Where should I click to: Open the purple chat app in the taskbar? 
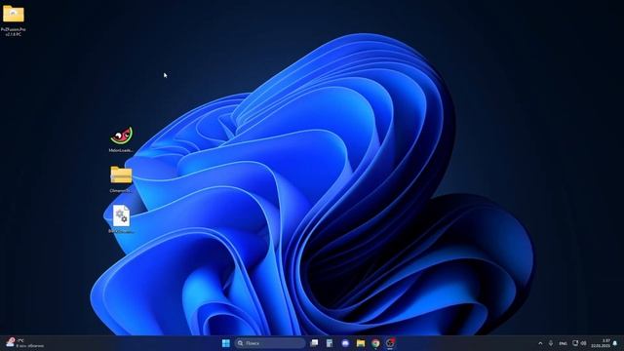[x=345, y=343]
